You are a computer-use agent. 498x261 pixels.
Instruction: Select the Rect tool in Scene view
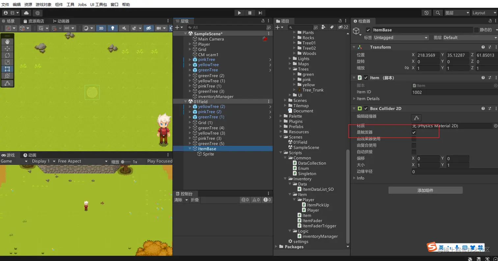coord(7,69)
